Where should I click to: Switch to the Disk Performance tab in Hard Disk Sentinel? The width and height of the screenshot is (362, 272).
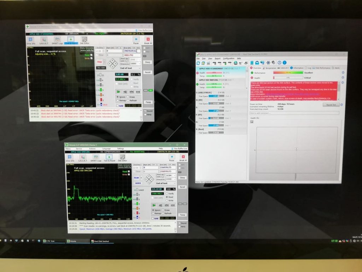[321, 68]
